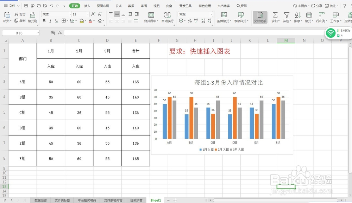Open Print Preview icon
This screenshot has width=352, height=203.
45,6
